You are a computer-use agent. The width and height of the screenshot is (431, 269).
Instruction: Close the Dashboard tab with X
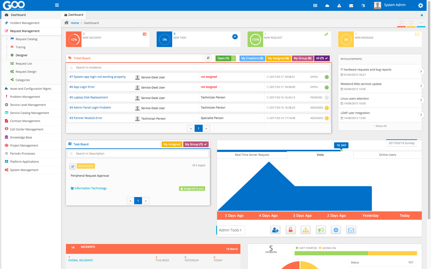422,15
